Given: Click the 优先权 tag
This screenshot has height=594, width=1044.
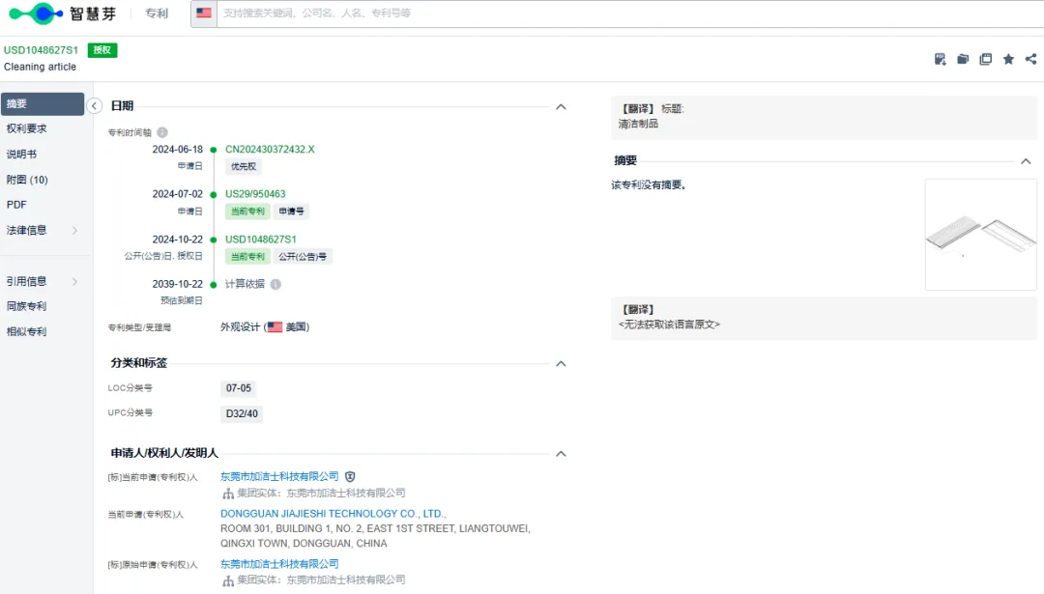Looking at the screenshot, I should pyautogui.click(x=243, y=166).
